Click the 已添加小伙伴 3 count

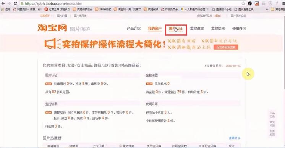pyautogui.click(x=165, y=112)
